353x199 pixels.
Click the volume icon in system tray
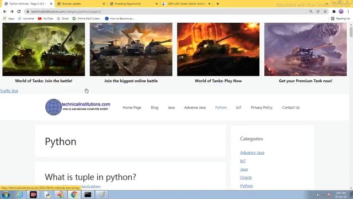coord(318,195)
